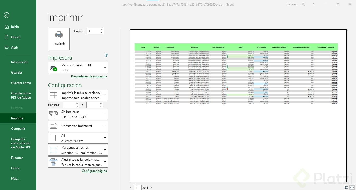
Task: Click the current page number box
Action: [137, 188]
